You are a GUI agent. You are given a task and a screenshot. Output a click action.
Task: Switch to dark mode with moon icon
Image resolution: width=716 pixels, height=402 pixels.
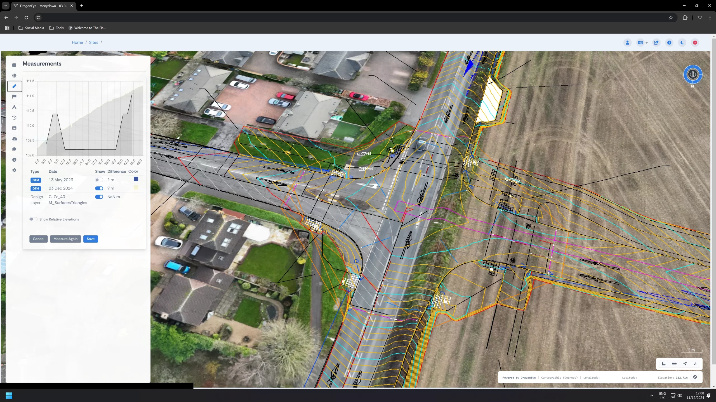[682, 42]
